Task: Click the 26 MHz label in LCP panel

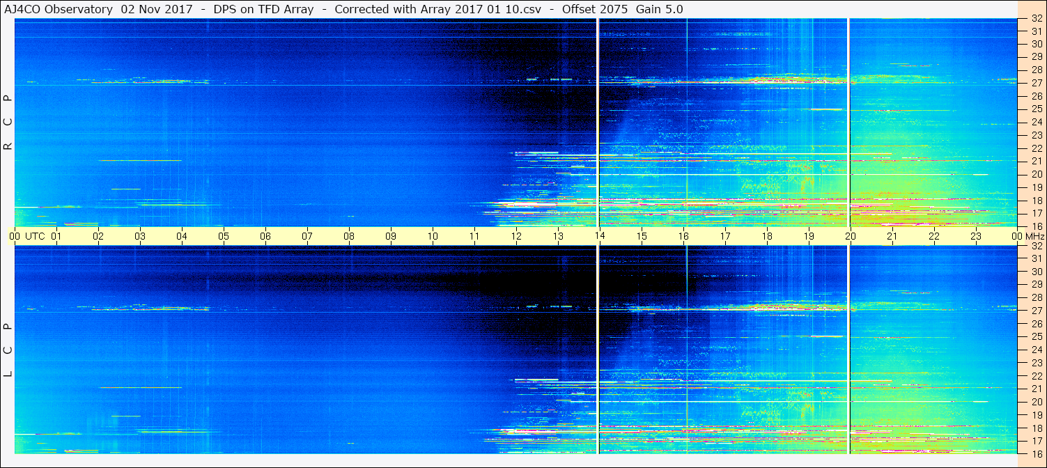Action: (x=1036, y=324)
